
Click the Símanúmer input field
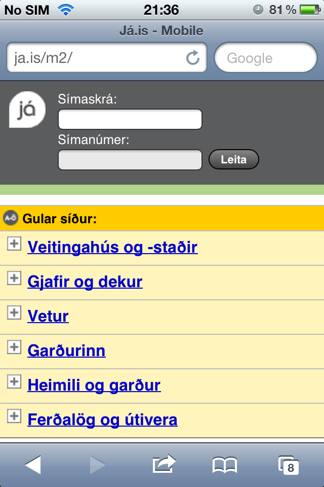(130, 160)
